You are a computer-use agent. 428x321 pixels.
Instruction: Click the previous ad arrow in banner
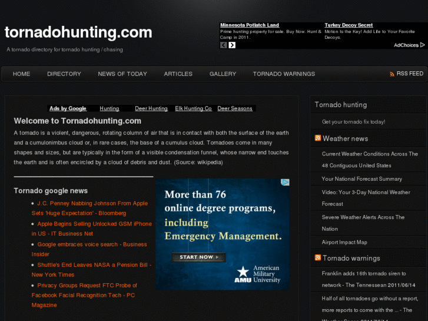224,45
